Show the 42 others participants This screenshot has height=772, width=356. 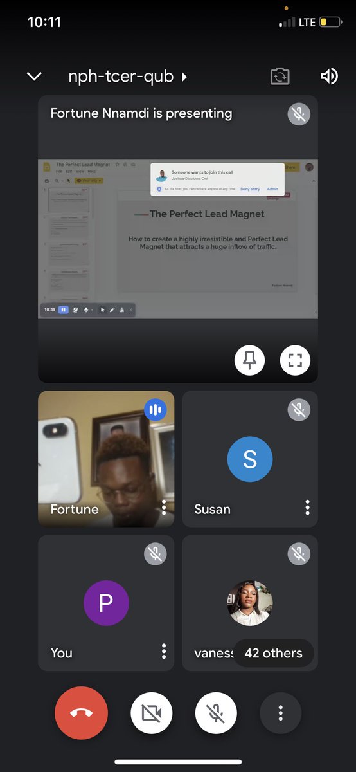tap(273, 653)
